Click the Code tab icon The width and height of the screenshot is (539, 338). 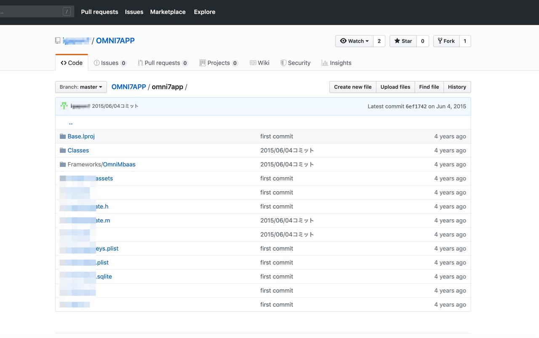pos(64,63)
